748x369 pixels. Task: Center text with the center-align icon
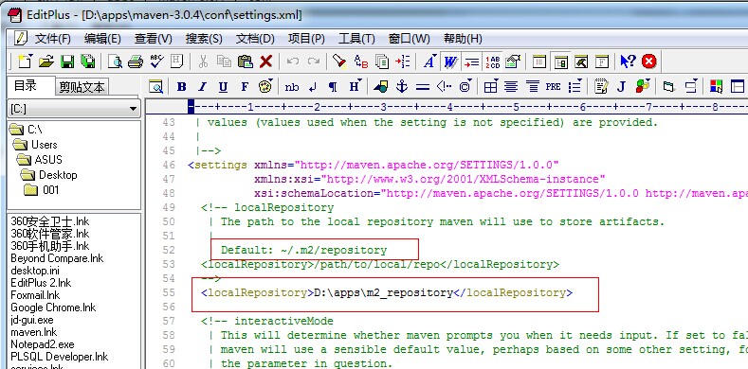[x=511, y=87]
